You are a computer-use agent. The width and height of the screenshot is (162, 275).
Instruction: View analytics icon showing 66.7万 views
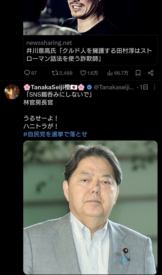(110, 73)
